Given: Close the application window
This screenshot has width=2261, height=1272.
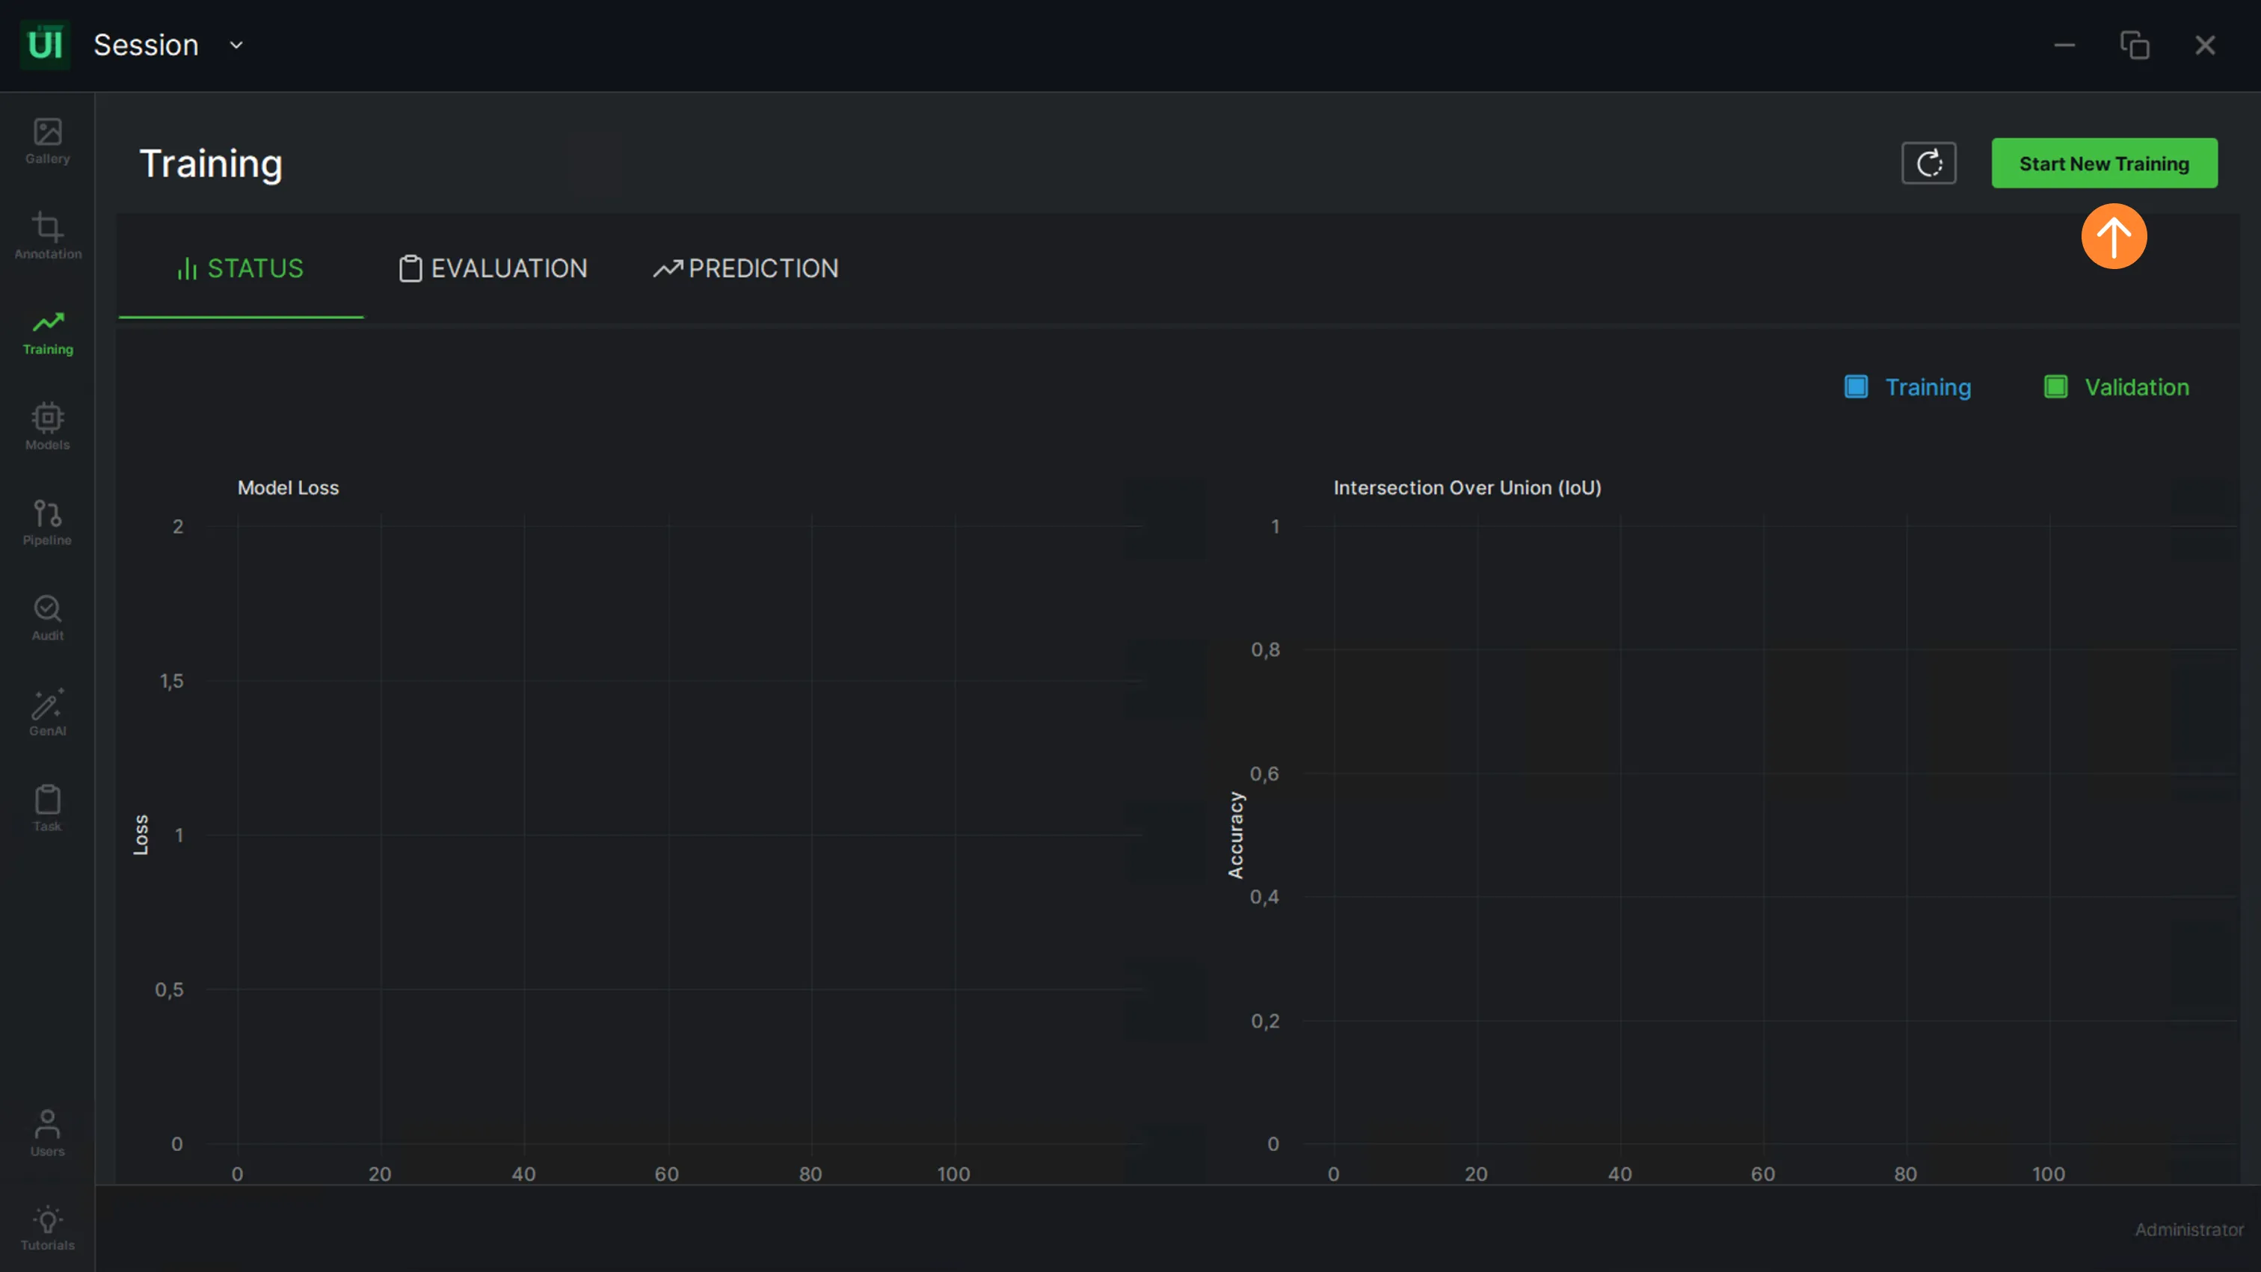Looking at the screenshot, I should (x=2205, y=45).
